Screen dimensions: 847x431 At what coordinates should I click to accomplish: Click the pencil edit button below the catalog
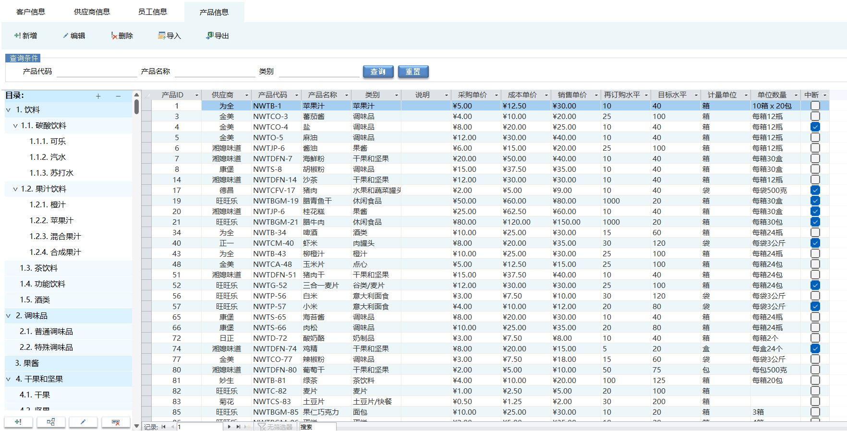tap(83, 422)
